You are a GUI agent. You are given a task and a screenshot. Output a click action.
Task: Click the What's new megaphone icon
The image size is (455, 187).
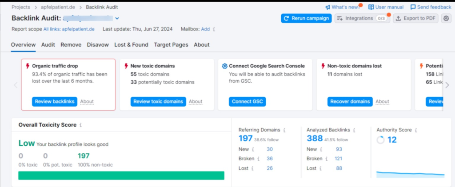coord(327,7)
